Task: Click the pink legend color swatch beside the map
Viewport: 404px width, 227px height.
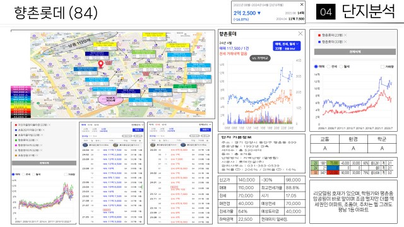Action: [21, 88]
